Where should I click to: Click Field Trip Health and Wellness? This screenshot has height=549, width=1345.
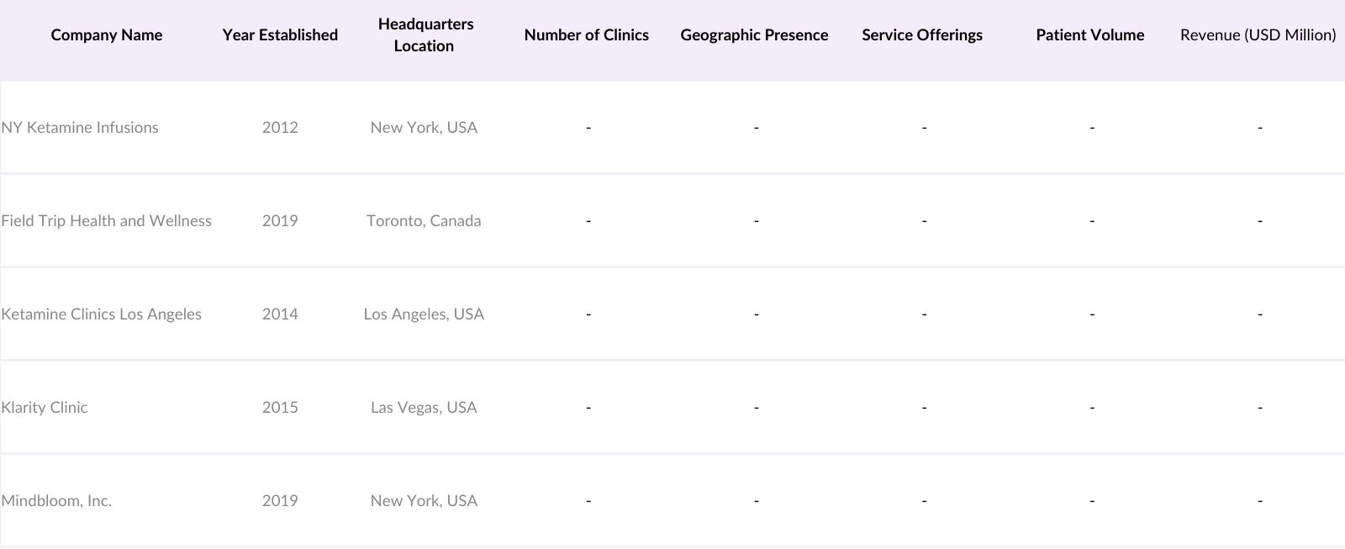pos(107,221)
